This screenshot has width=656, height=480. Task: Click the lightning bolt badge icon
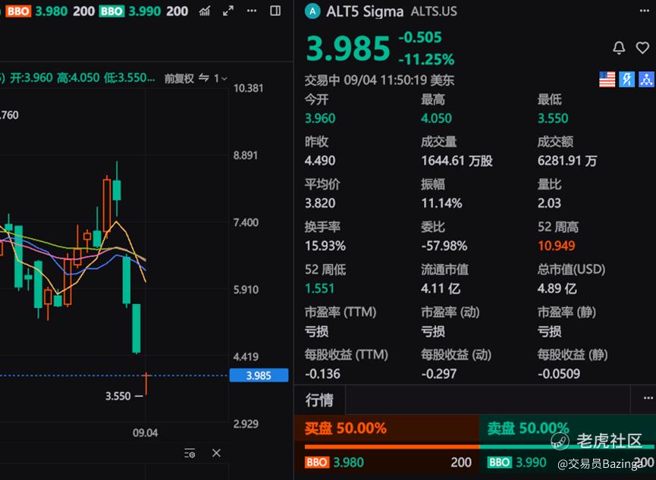[626, 79]
